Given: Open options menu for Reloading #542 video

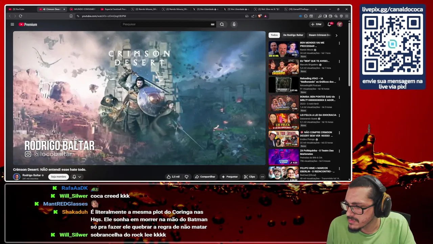Looking at the screenshot, I should coord(339,79).
